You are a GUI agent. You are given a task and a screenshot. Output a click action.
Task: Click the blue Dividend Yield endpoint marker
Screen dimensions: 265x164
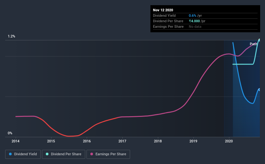(260, 90)
